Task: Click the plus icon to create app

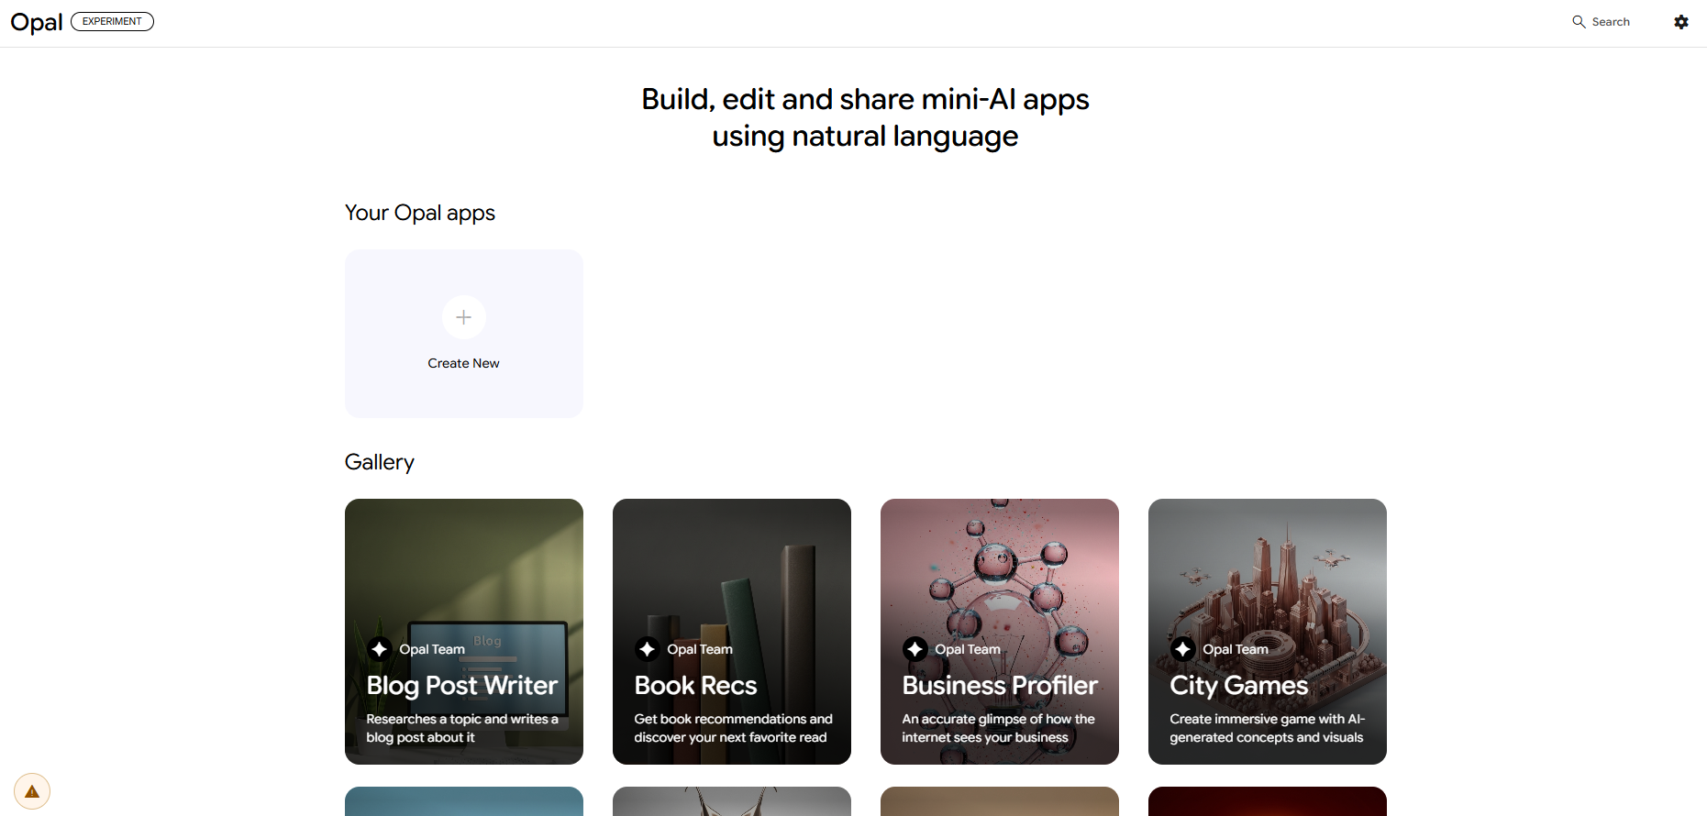Action: 463,317
